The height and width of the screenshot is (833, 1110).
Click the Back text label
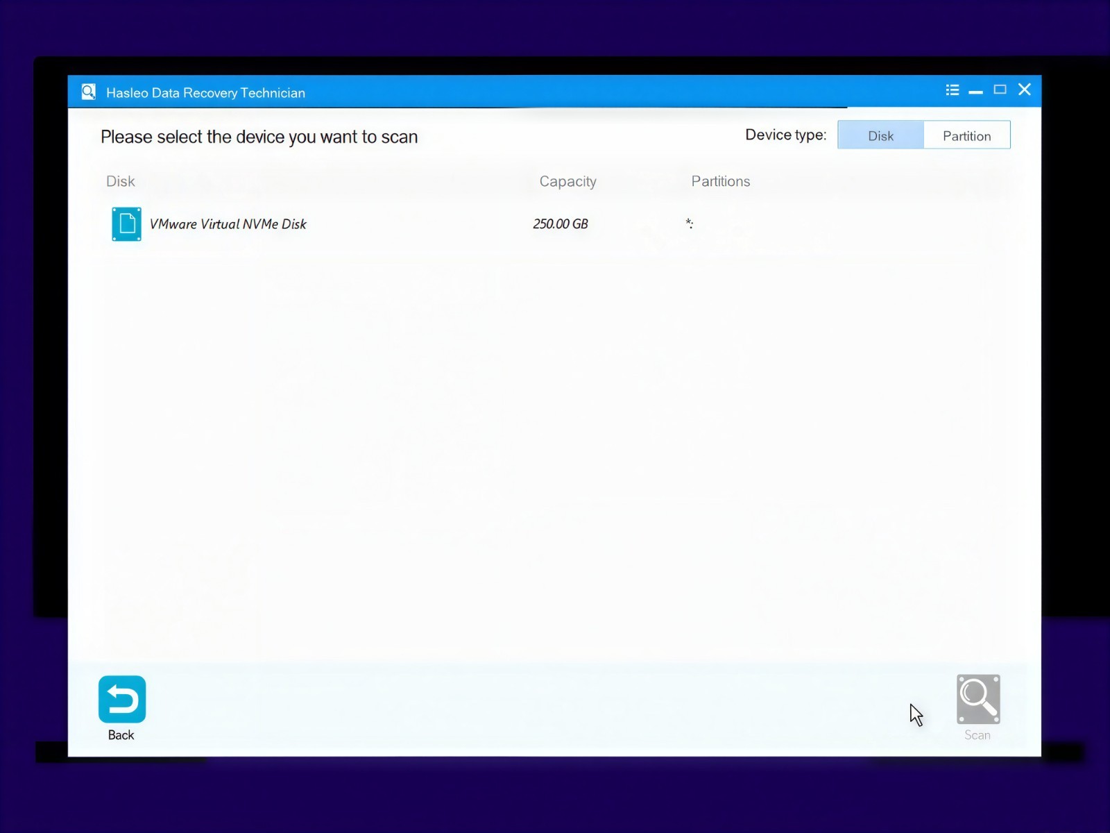click(121, 735)
